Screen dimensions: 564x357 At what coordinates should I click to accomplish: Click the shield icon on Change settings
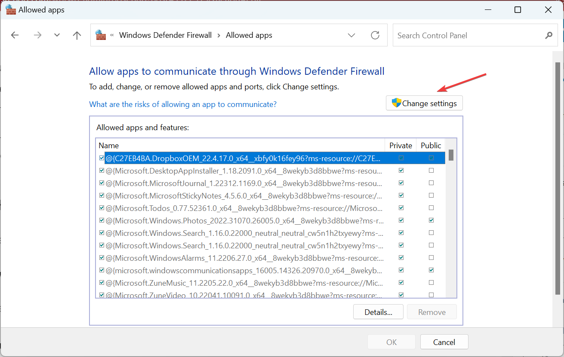[396, 103]
